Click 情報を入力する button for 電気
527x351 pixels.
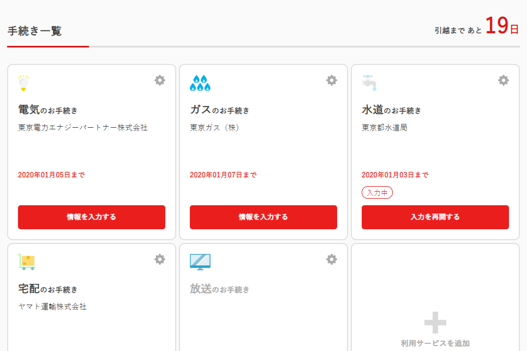92,217
